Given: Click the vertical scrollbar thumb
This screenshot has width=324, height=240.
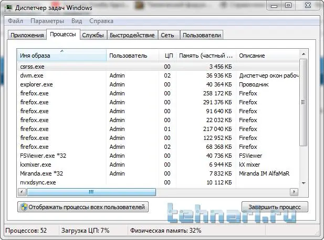Looking at the screenshot, I should (x=303, y=102).
